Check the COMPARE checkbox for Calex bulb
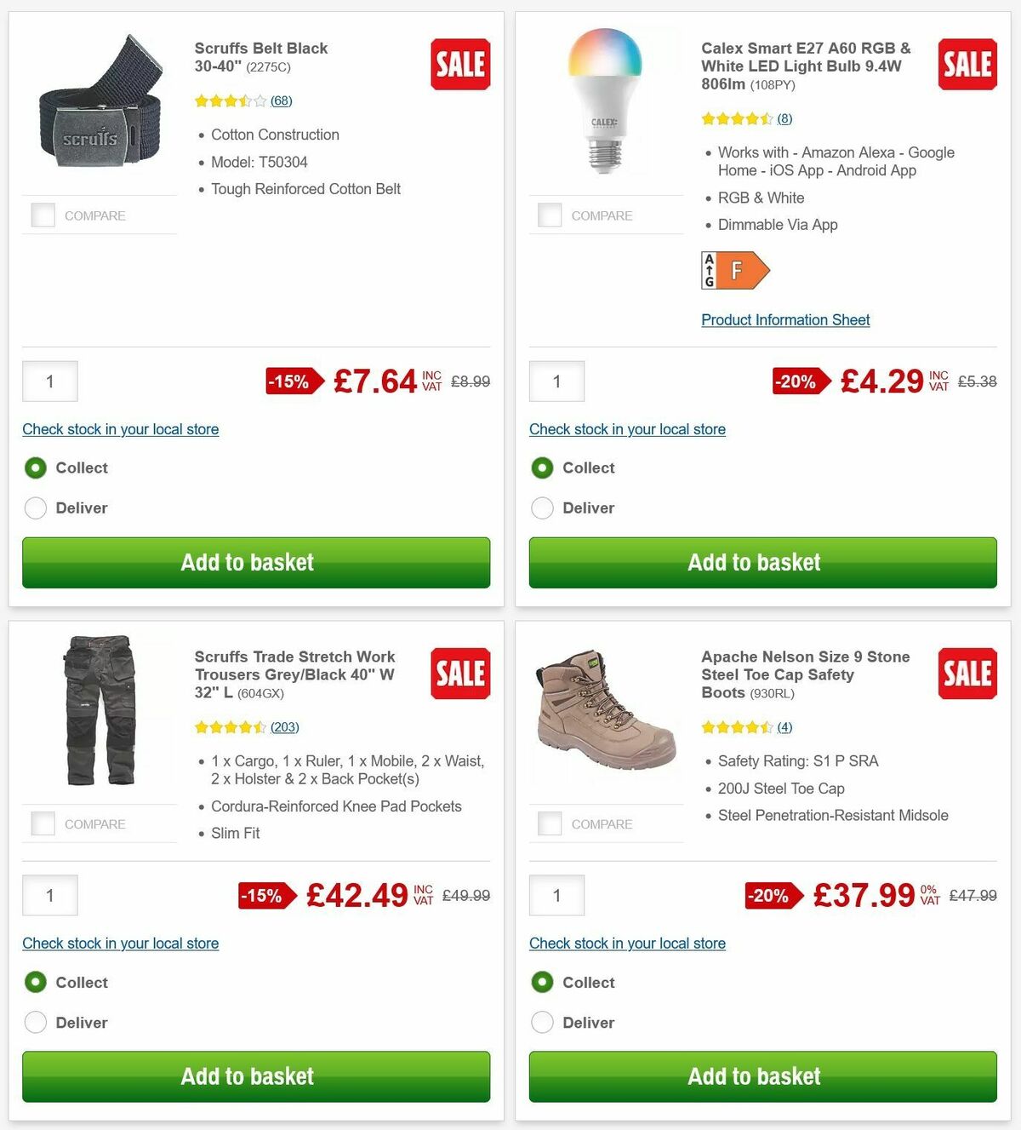 click(550, 215)
